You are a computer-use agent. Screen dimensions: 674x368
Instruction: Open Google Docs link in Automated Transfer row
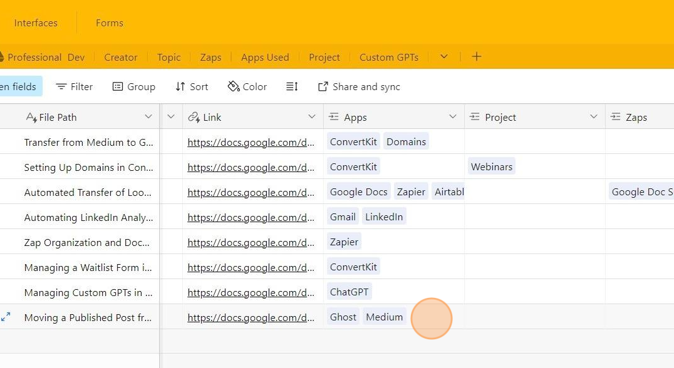pyautogui.click(x=251, y=192)
